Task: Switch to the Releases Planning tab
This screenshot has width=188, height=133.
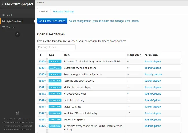Action: pos(63,12)
